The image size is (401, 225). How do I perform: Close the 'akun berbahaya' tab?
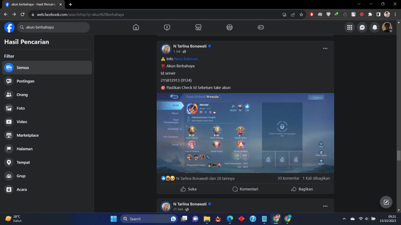(x=61, y=4)
